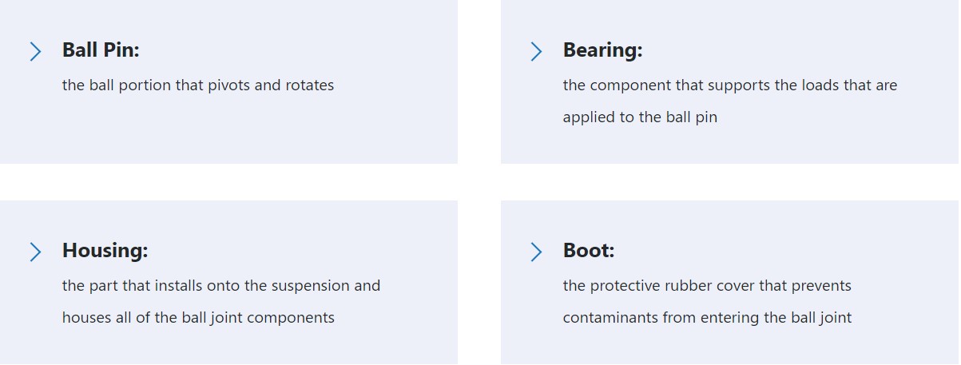
Task: Click the chevron icon beside Bearing
Action: pyautogui.click(x=536, y=52)
